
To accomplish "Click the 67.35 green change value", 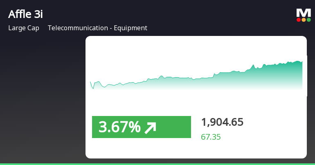I will [211, 137].
